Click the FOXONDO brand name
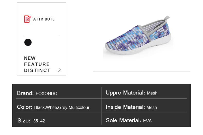This screenshot has height=135, width=203. [47, 94]
